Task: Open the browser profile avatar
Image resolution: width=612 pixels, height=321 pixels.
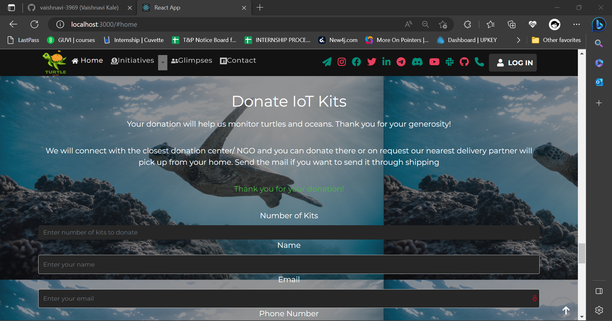Action: click(x=555, y=24)
